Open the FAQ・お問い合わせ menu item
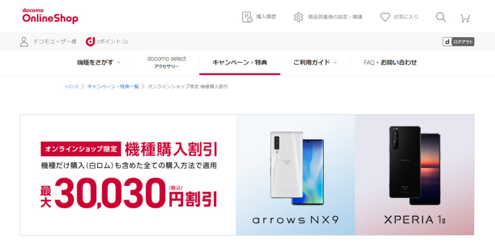Viewport: 495px width, 252px height. coord(390,62)
